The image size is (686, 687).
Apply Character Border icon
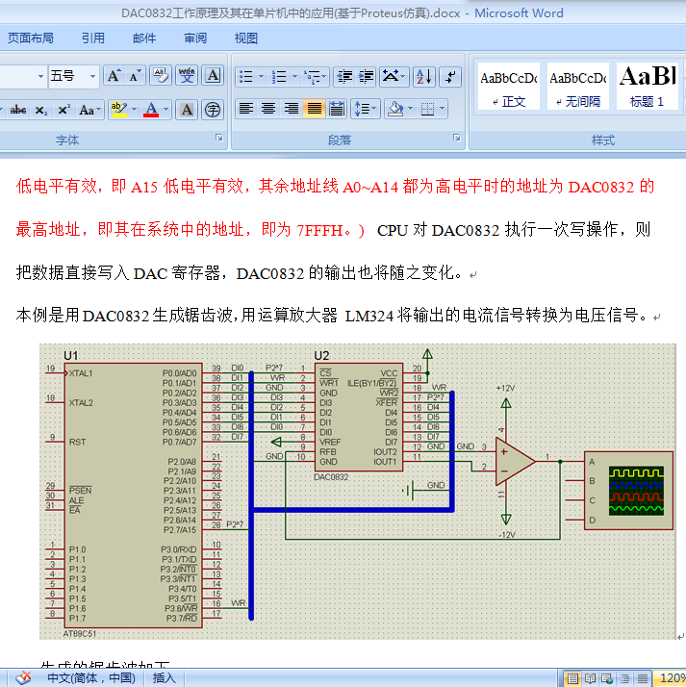click(x=213, y=76)
